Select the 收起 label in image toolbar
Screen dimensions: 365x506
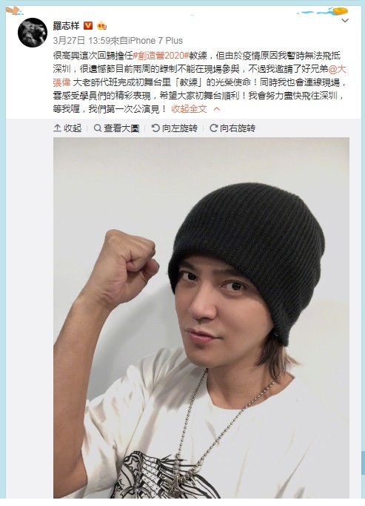73,128
